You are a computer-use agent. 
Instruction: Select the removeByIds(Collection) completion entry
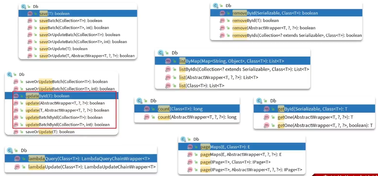pyautogui.click(x=297, y=35)
